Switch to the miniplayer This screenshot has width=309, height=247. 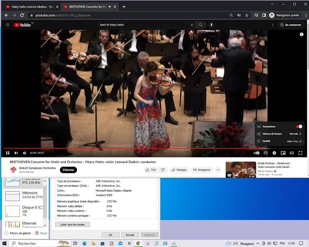tap(283, 153)
